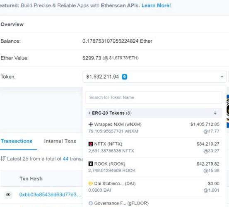
Task: Click the ERC-20 Tokens sort arrows
Action: [x=215, y=113]
